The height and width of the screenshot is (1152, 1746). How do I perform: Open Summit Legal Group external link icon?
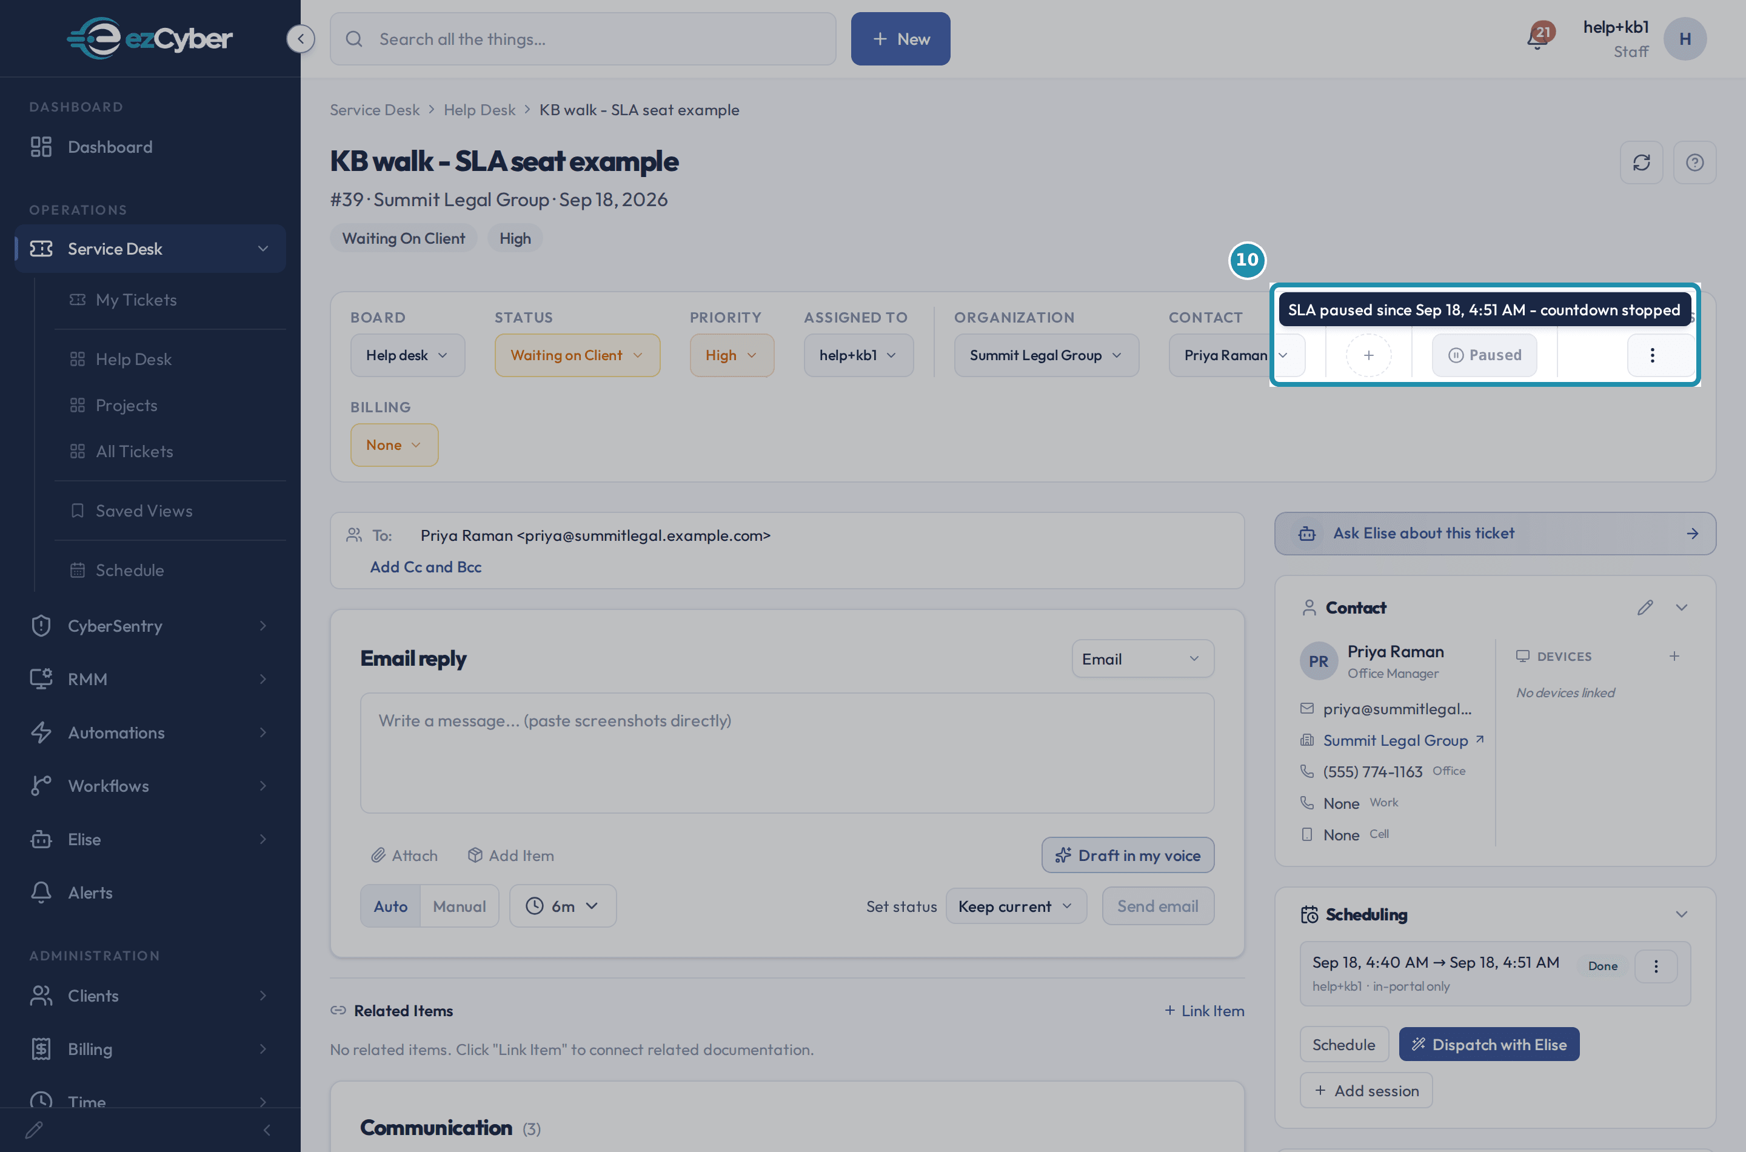(x=1479, y=739)
